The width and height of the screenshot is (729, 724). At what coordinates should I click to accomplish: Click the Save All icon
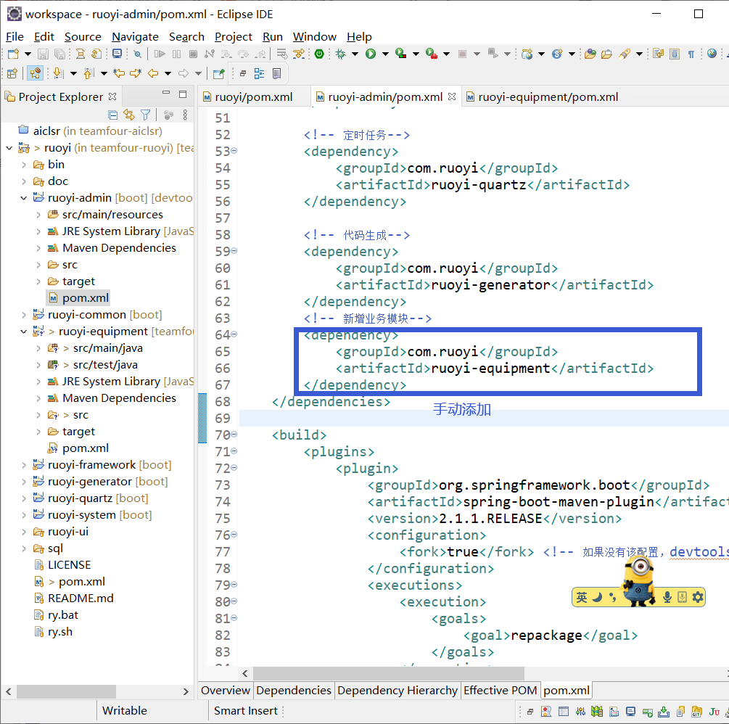tap(59, 54)
